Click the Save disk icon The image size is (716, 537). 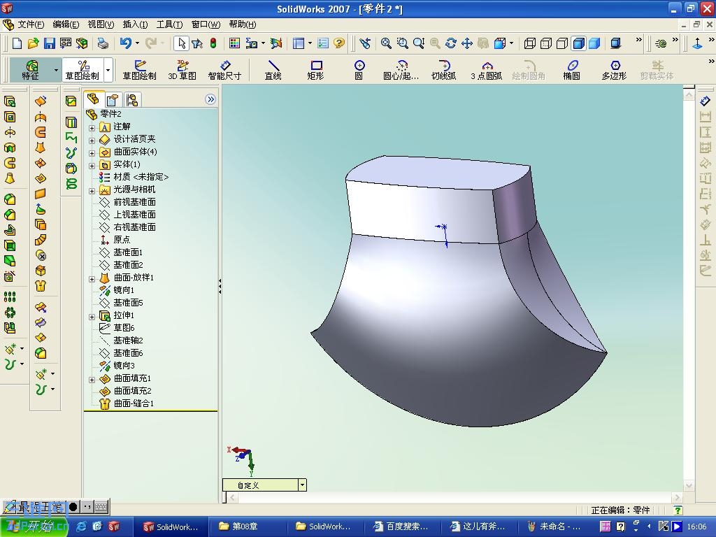tap(50, 43)
